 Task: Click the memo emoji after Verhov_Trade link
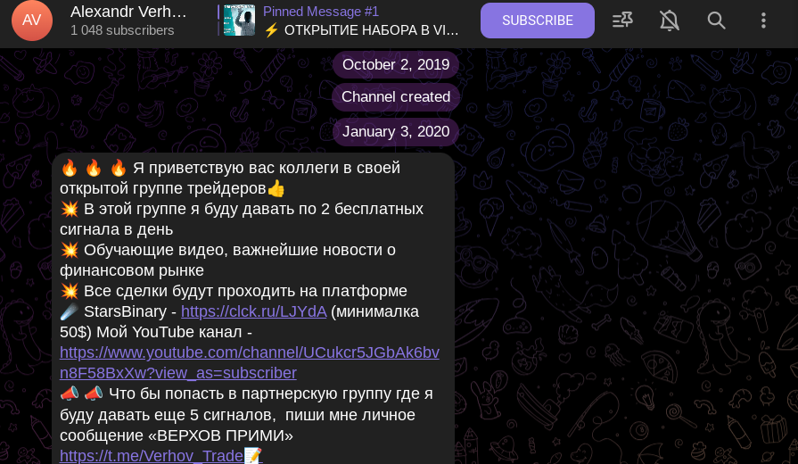coord(253,455)
